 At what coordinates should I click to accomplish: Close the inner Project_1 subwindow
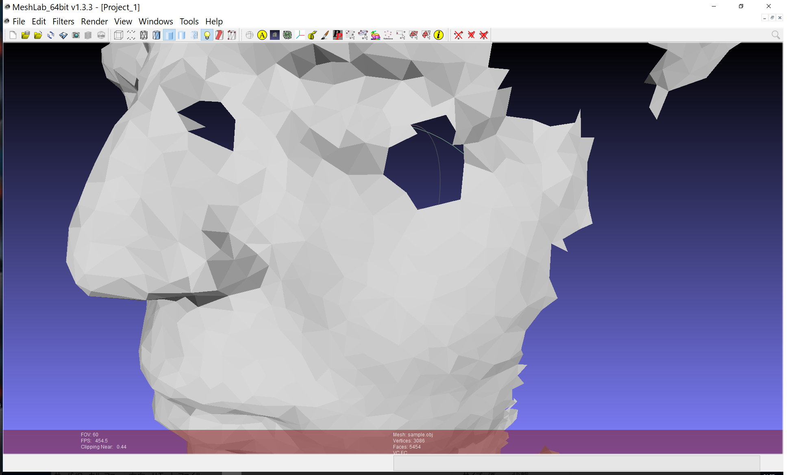click(780, 18)
